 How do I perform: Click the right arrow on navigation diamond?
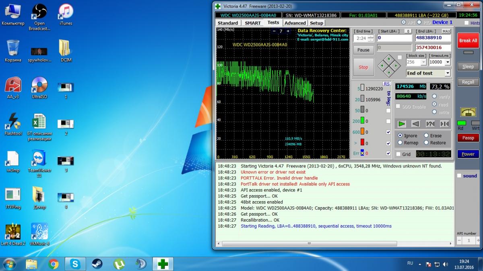pyautogui.click(x=396, y=66)
